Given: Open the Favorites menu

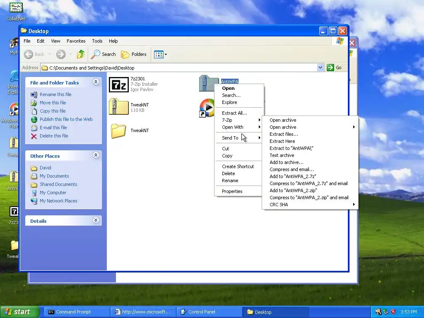Looking at the screenshot, I should pyautogui.click(x=76, y=41).
